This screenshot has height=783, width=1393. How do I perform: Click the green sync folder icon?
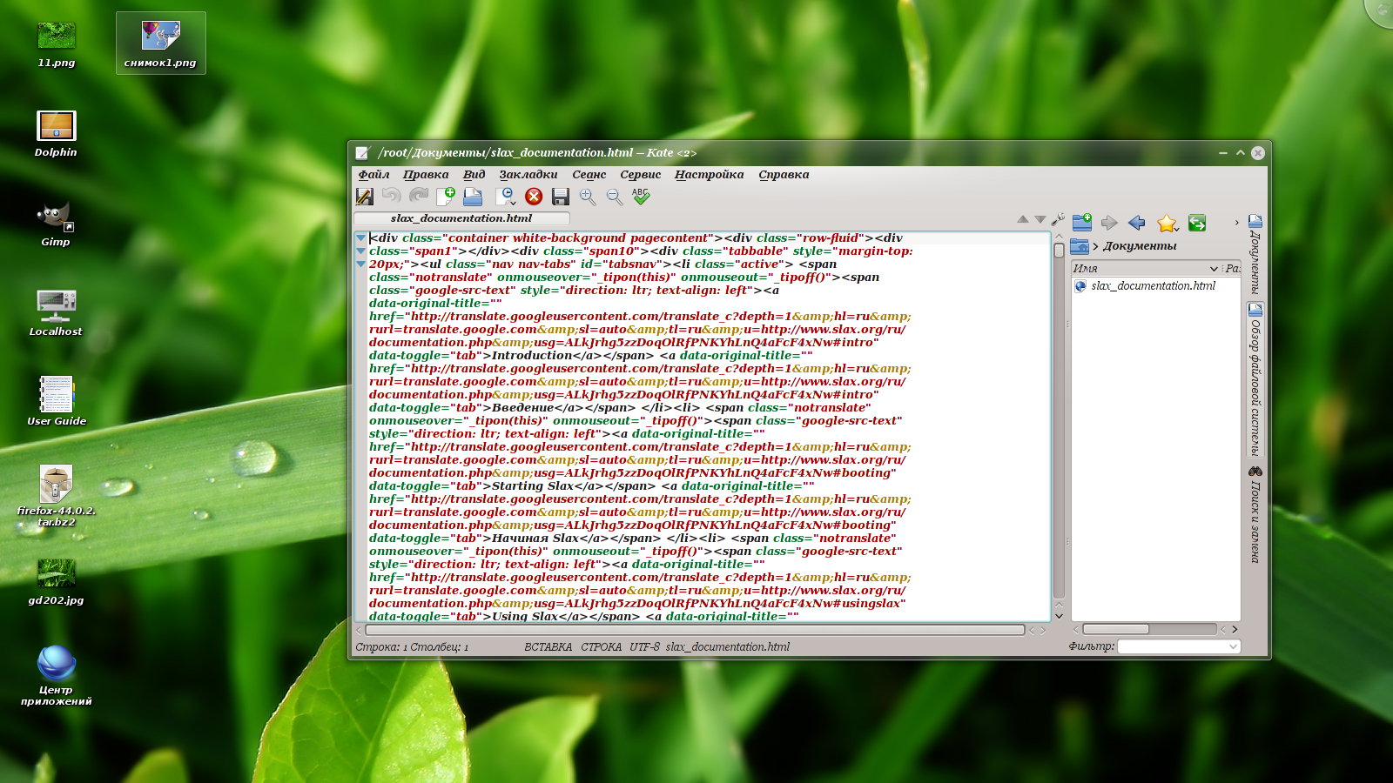click(x=1197, y=224)
